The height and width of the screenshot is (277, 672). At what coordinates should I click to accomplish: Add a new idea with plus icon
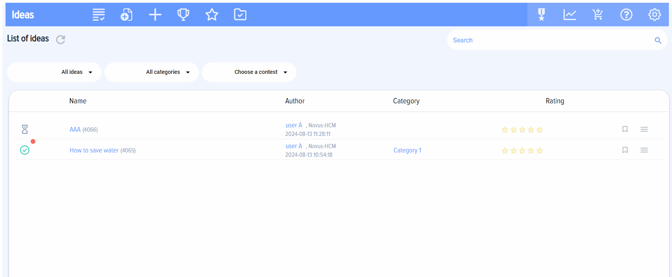[x=155, y=15]
